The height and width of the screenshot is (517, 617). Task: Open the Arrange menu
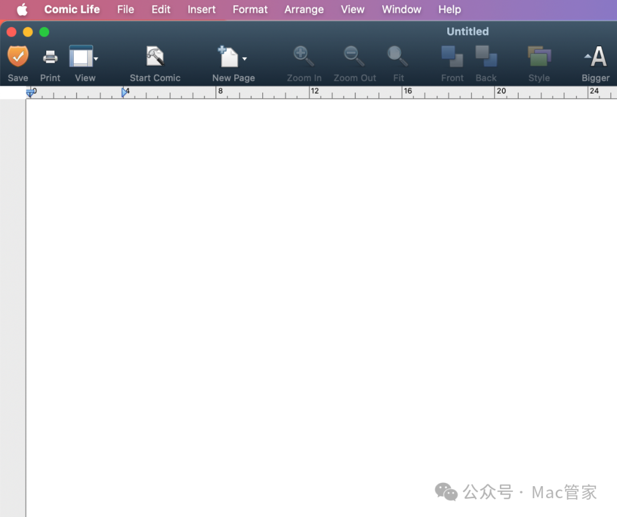(304, 10)
